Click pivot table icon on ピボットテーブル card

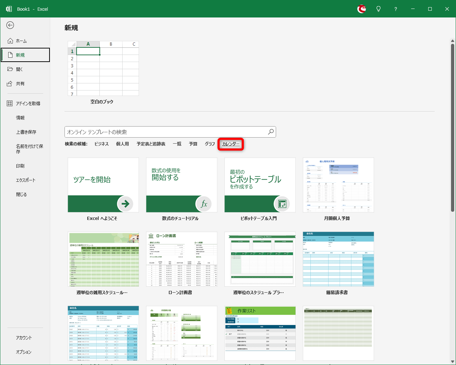point(282,204)
